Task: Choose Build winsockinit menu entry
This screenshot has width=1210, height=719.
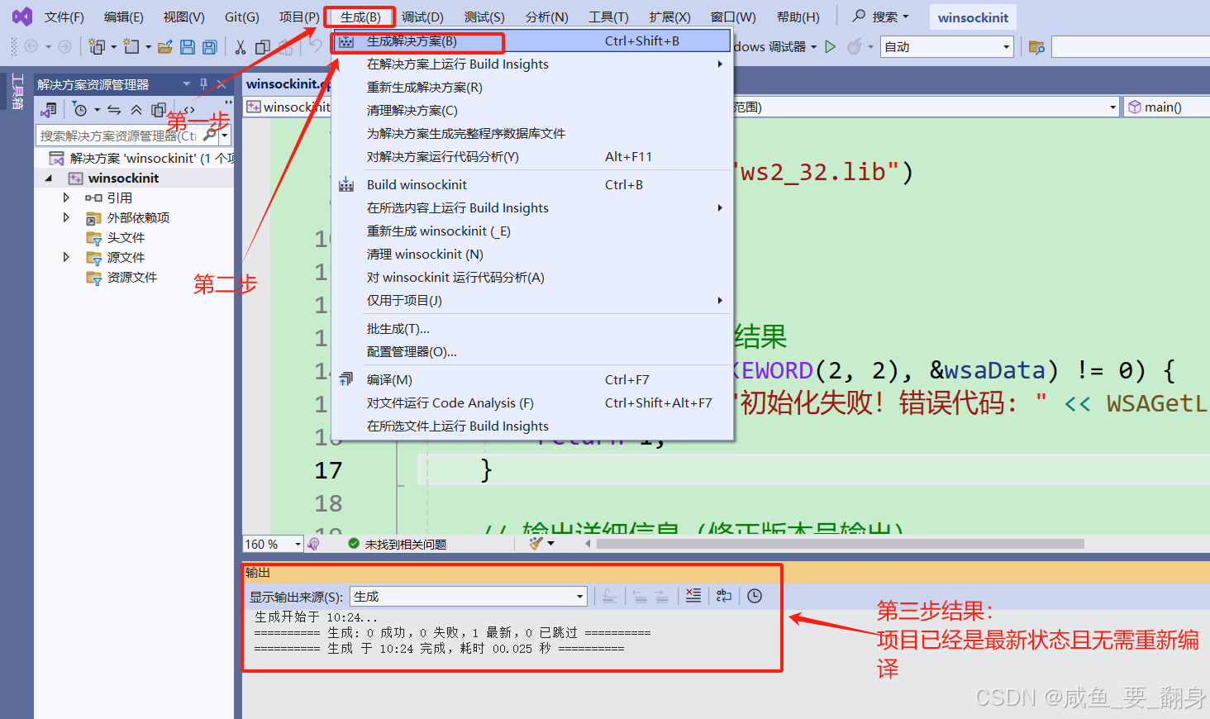Action: [x=531, y=184]
